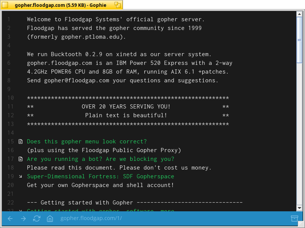Click 'Get your own Gopherspace and shell account!'
The image size is (305, 228).
101,185
